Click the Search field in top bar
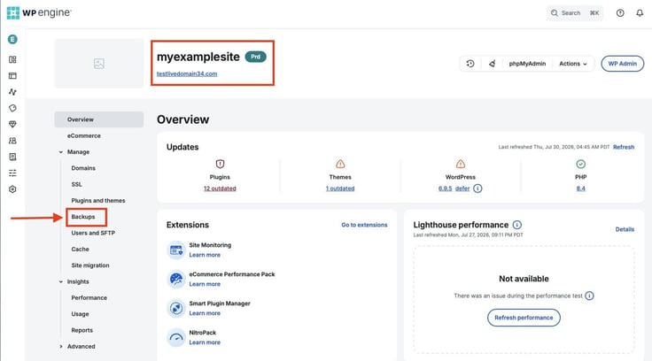 [575, 13]
